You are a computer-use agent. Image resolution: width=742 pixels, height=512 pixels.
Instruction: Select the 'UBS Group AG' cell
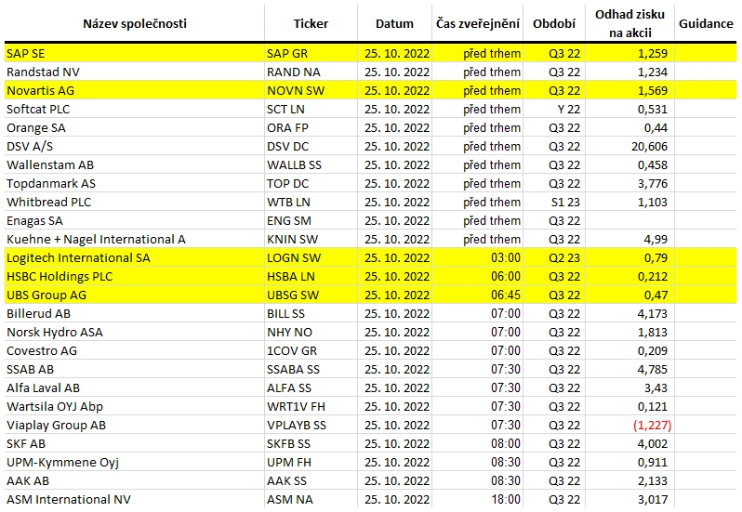click(x=135, y=295)
